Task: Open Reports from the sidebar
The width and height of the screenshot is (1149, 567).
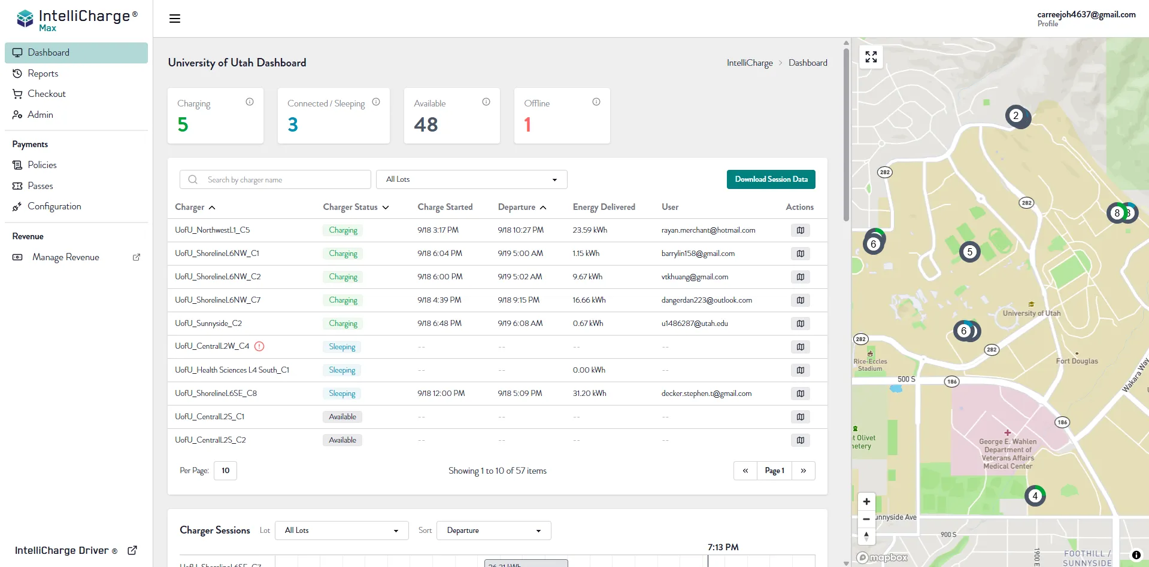Action: (76, 74)
